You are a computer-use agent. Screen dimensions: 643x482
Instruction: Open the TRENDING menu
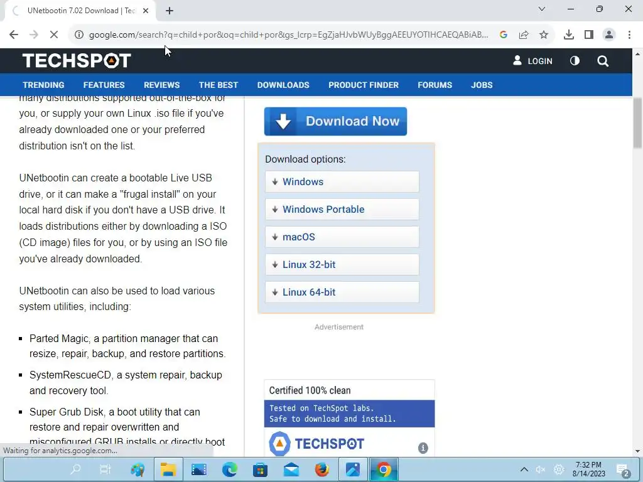click(x=43, y=85)
